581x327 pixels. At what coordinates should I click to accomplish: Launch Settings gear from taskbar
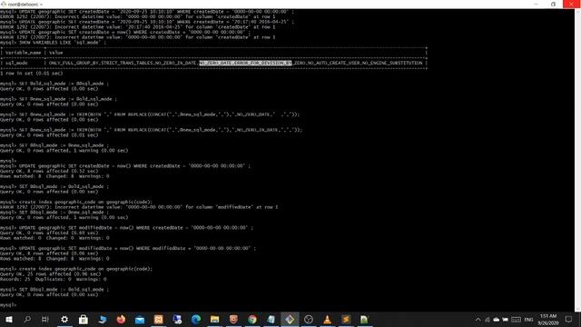pyautogui.click(x=64, y=319)
